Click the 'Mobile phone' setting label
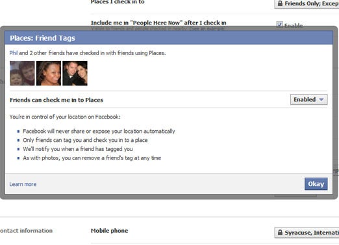Screen dimensions: 339x245 click(109, 231)
